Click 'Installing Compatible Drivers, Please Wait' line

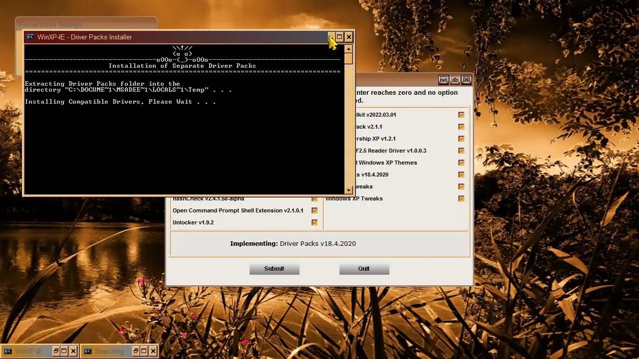120,102
